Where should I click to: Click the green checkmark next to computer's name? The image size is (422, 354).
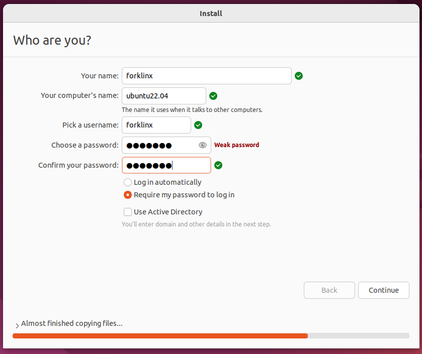tap(213, 96)
